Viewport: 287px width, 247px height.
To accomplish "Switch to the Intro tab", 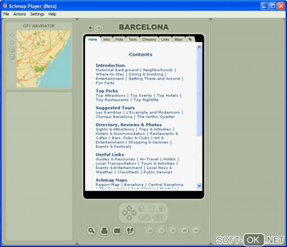I will pos(106,39).
